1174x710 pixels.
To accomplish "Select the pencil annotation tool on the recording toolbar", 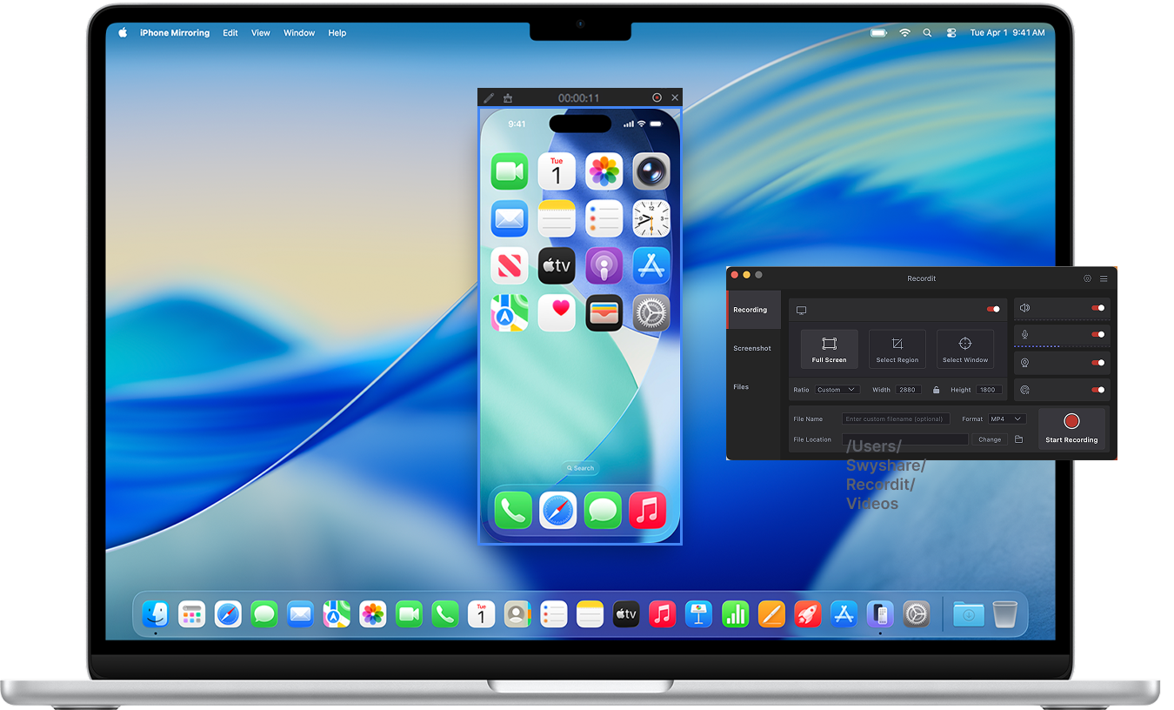I will 489,97.
